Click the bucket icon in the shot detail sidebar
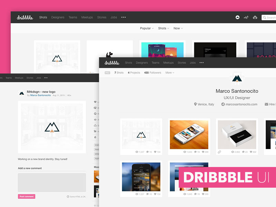 tap(95, 108)
